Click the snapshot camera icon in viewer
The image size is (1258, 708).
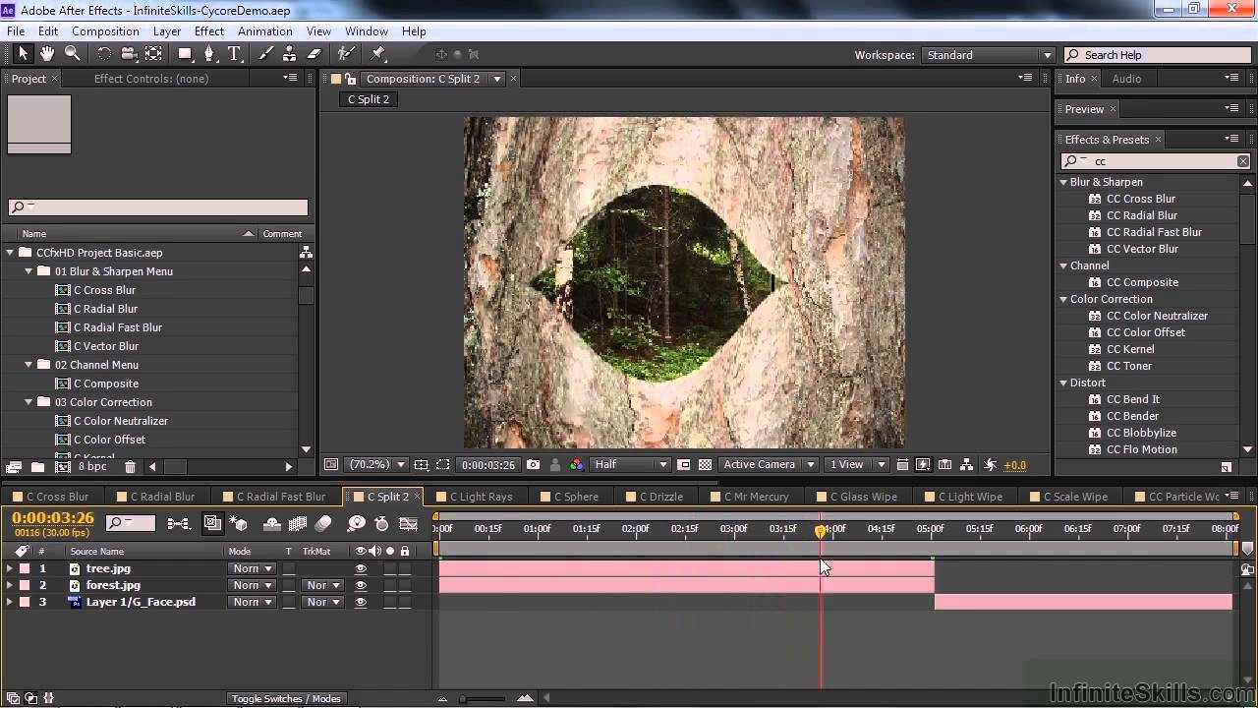[x=533, y=465]
